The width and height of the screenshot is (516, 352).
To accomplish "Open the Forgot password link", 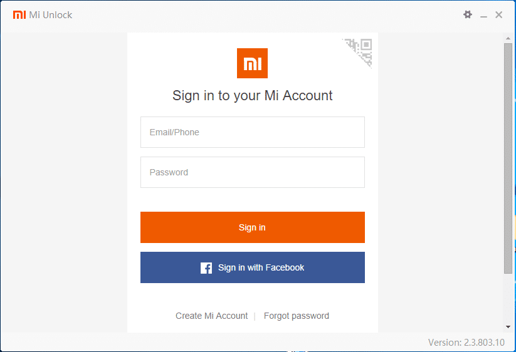I will coord(296,316).
